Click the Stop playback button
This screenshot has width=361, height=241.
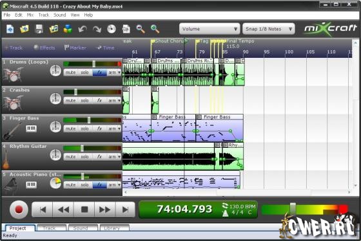(x=84, y=210)
